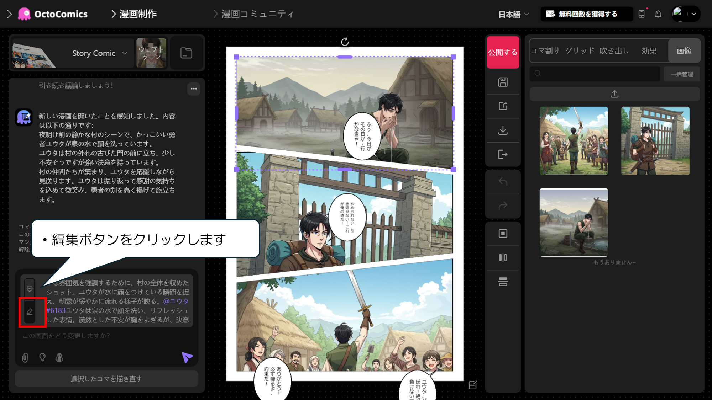This screenshot has width=712, height=400.
Task: Switch to the コマ割り tab
Action: [x=545, y=51]
